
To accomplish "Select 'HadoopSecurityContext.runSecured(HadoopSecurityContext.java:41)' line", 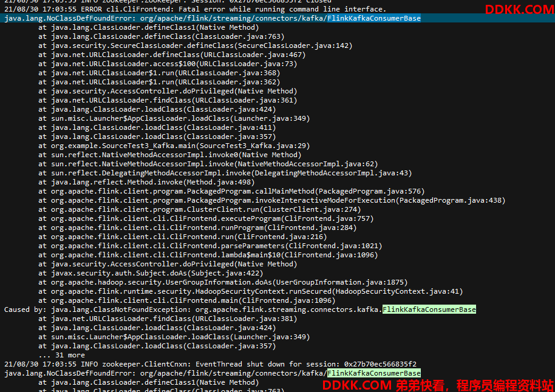I will click(251, 291).
